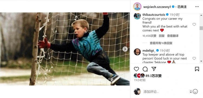
Task: Click the comments scrollbar thumb
Action: pyautogui.click(x=201, y=28)
